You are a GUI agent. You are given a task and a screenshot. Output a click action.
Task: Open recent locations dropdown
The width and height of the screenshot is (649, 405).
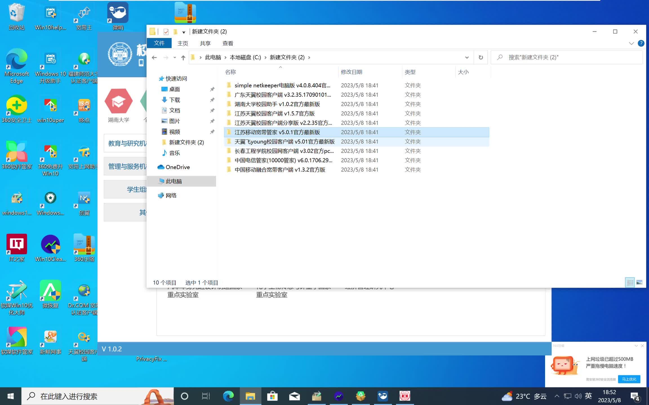coord(175,57)
